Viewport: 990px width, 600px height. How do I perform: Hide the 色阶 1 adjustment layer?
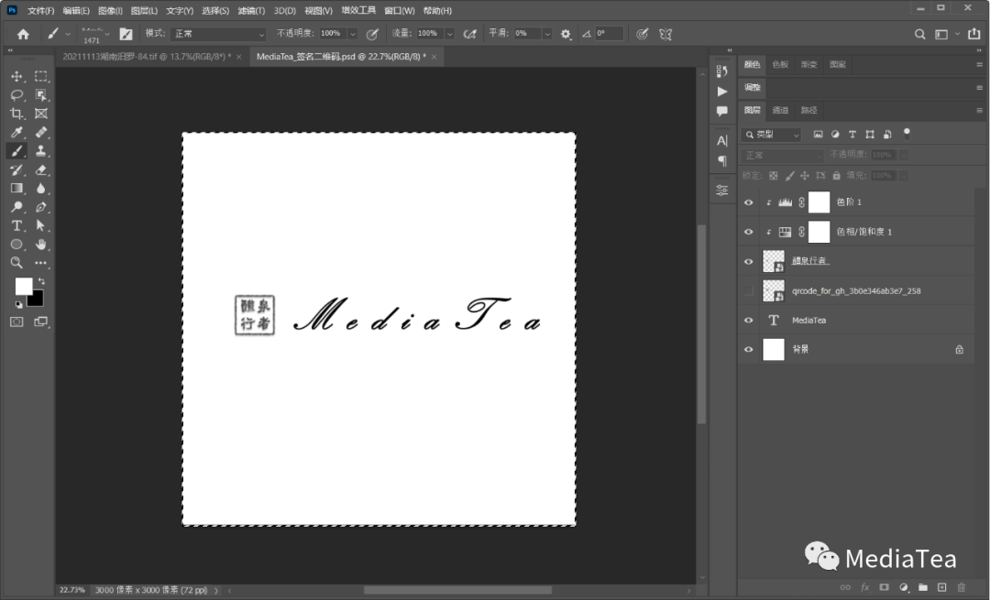pos(749,202)
